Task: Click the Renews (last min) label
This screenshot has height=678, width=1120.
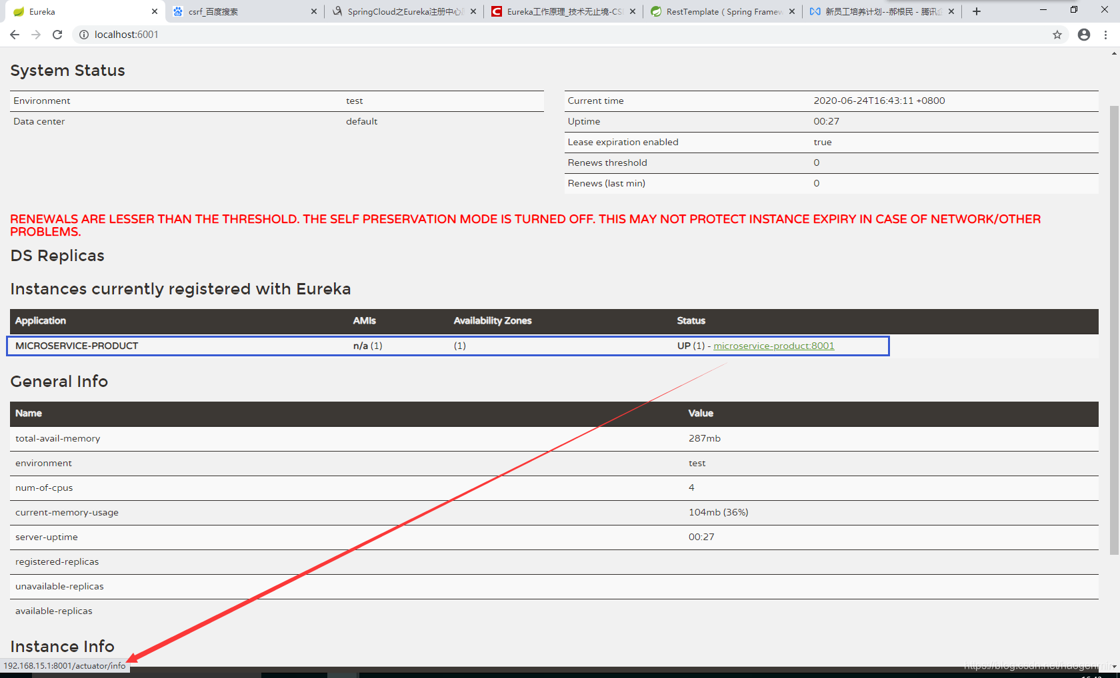Action: [x=607, y=183]
